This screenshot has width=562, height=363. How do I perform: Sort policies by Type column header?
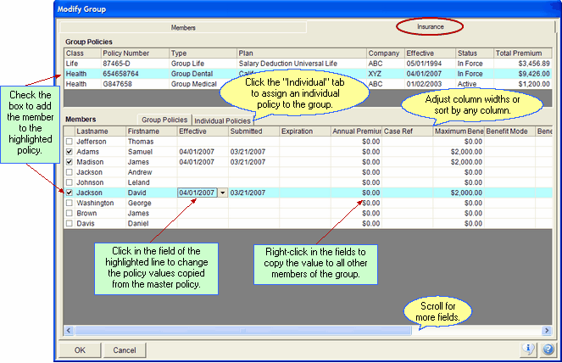tap(203, 53)
